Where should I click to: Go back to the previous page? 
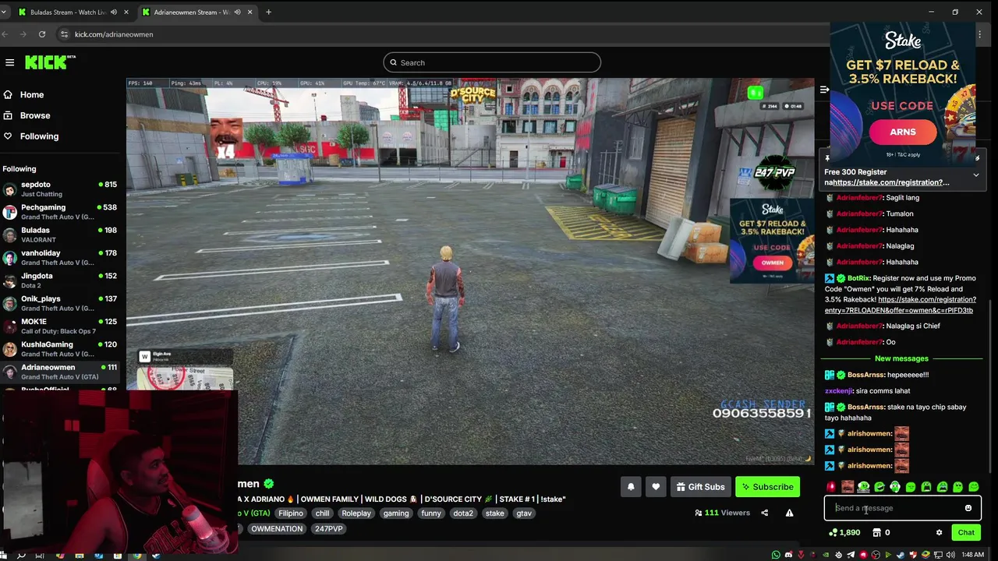point(5,34)
